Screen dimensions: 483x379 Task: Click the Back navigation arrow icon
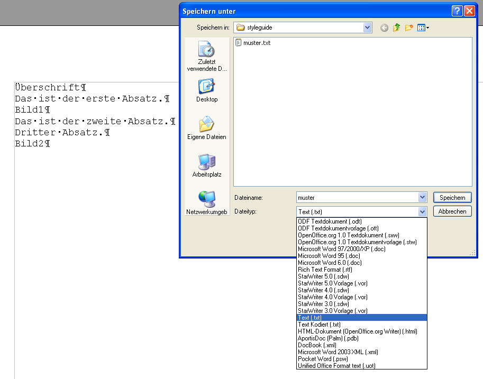coord(384,28)
